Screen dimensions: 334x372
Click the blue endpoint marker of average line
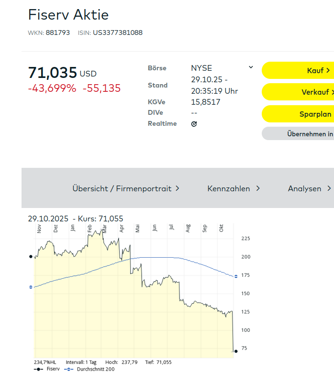tap(235, 277)
